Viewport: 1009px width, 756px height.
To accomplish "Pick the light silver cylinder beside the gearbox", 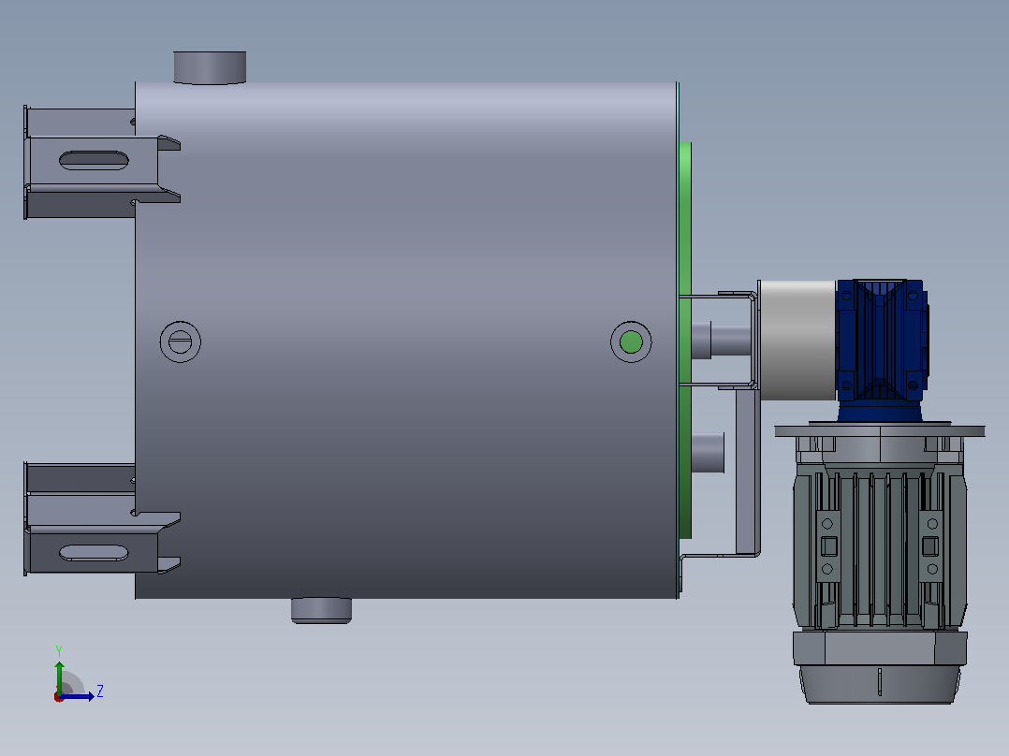I will tap(797, 341).
